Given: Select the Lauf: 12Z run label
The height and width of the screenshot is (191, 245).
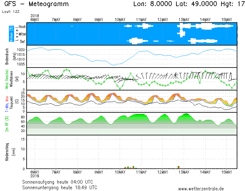Looking at the screenshot, I should tap(10, 12).
